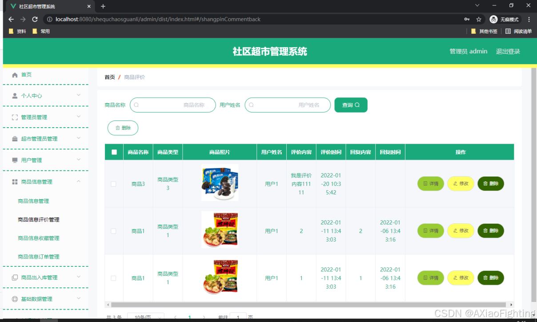537x322 pixels.
Task: Expand 用户管理 with its chevron
Action: 79,159
